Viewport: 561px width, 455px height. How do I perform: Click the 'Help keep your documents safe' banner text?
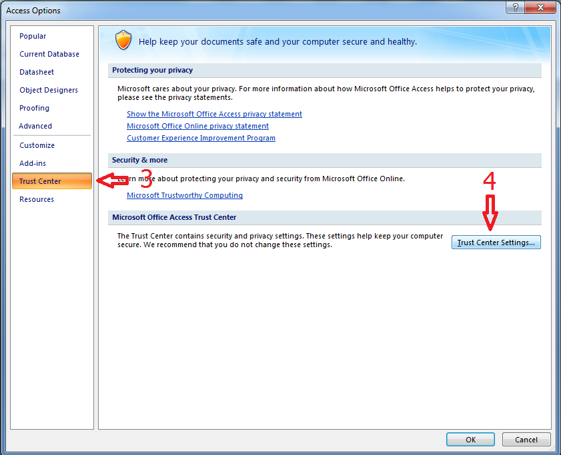coord(277,42)
